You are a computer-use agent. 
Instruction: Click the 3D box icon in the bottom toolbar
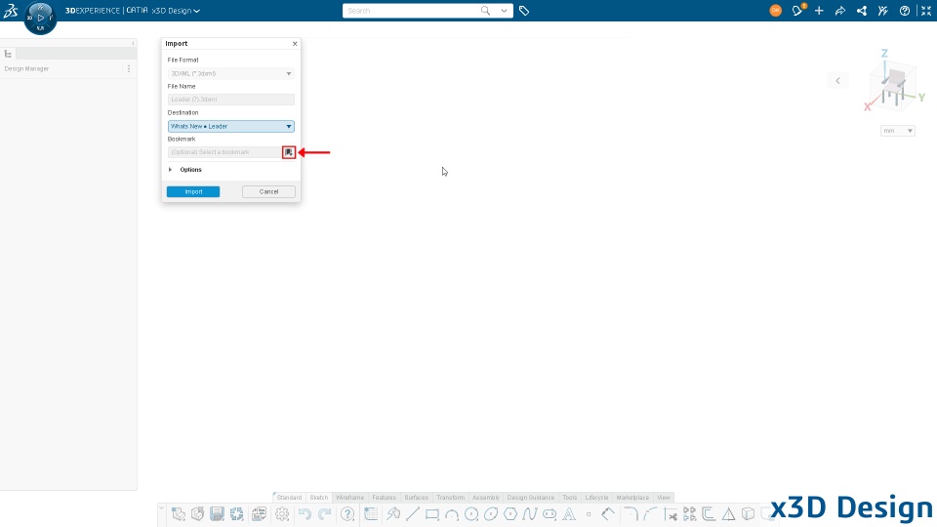(x=749, y=514)
